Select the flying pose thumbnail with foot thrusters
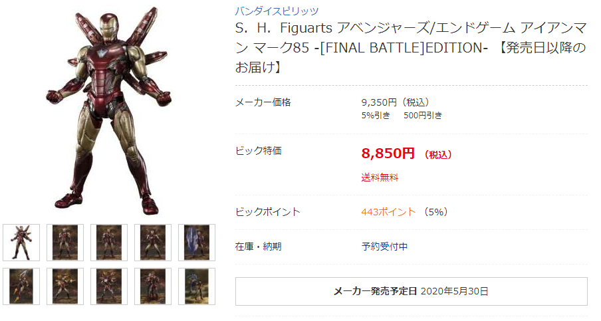Screen dimensions: 601x321 (21, 286)
